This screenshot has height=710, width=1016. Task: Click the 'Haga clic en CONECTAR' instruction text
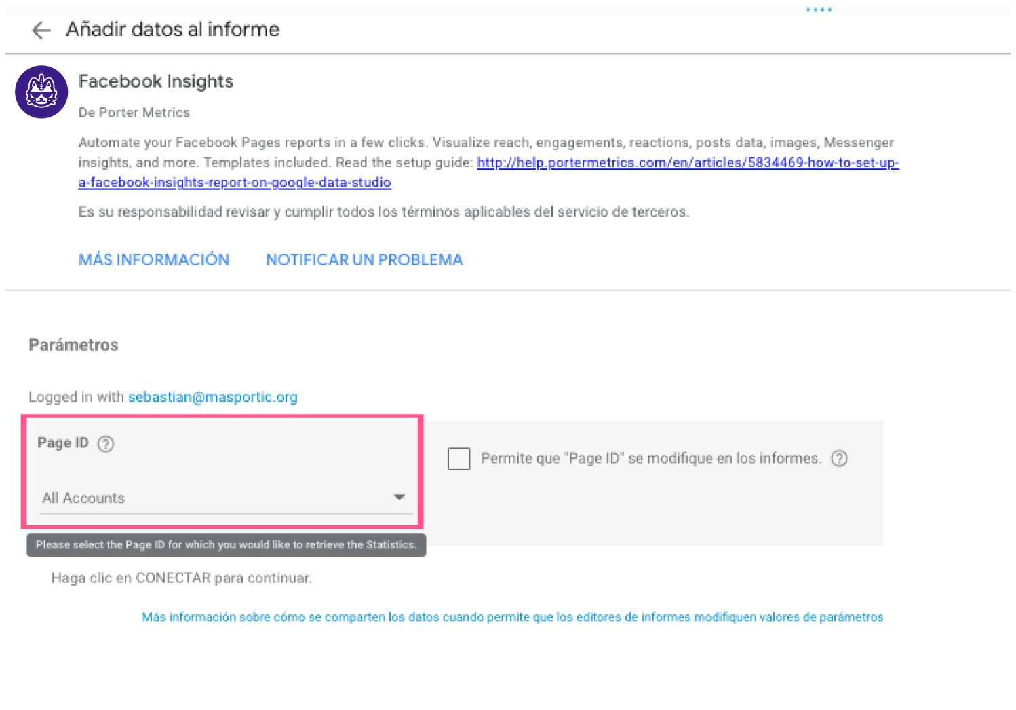click(x=182, y=578)
